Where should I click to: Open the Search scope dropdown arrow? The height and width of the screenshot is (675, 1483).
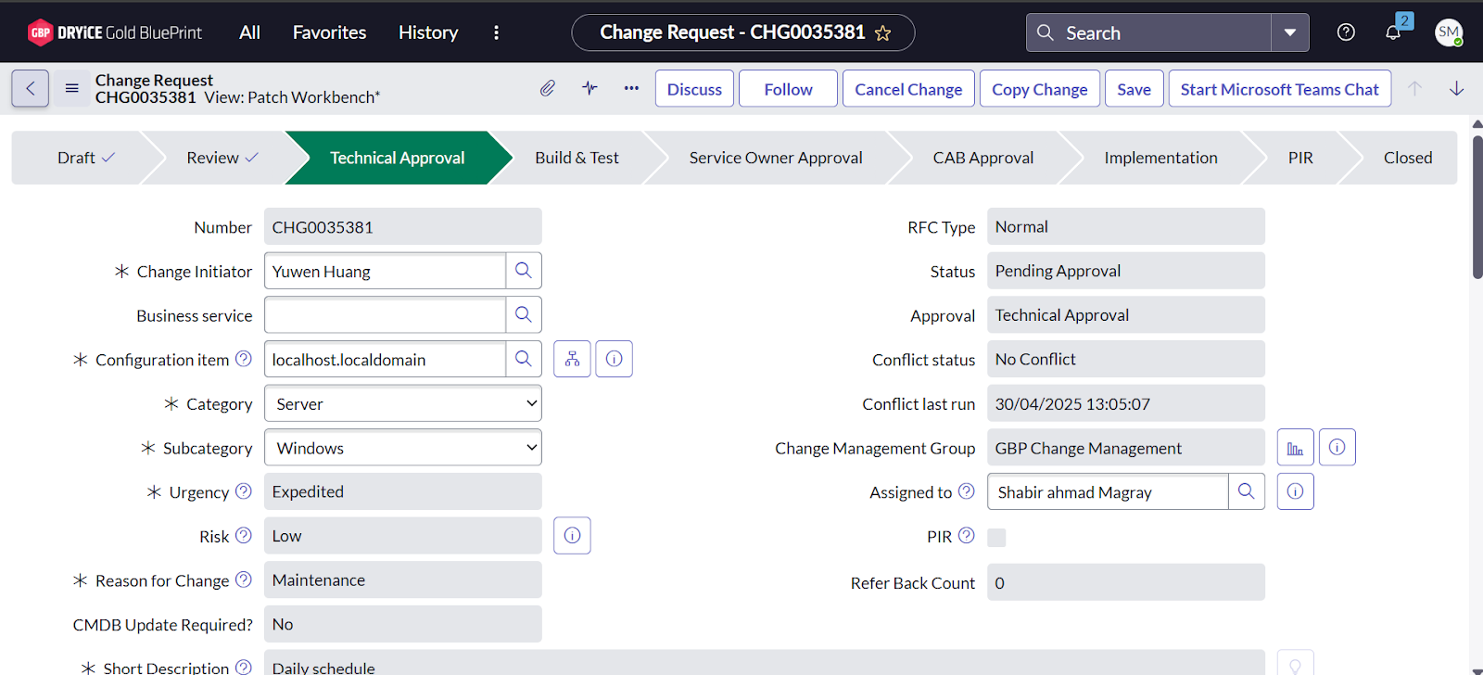pos(1289,32)
